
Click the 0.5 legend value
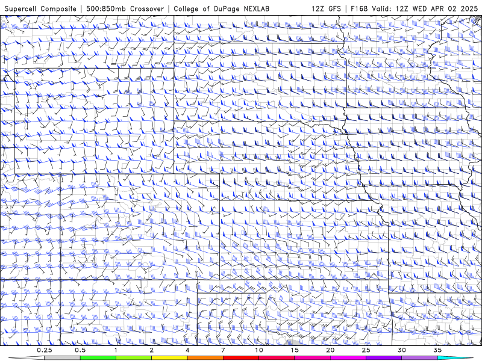pyautogui.click(x=80, y=350)
